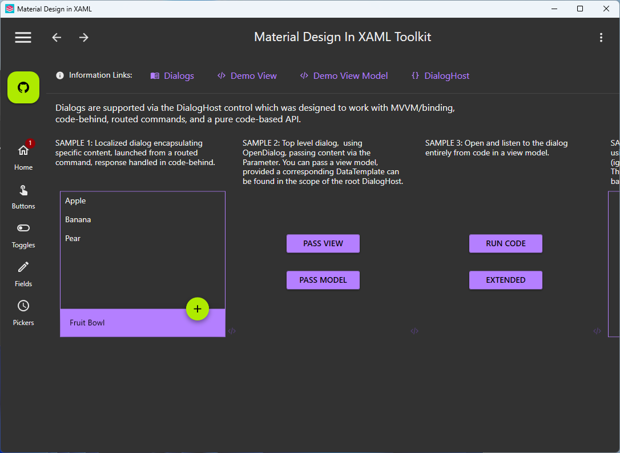Open the Demo View Model link

coord(344,75)
